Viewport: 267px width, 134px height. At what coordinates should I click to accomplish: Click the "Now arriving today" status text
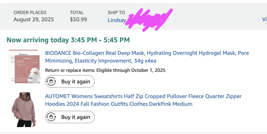coord(38,40)
